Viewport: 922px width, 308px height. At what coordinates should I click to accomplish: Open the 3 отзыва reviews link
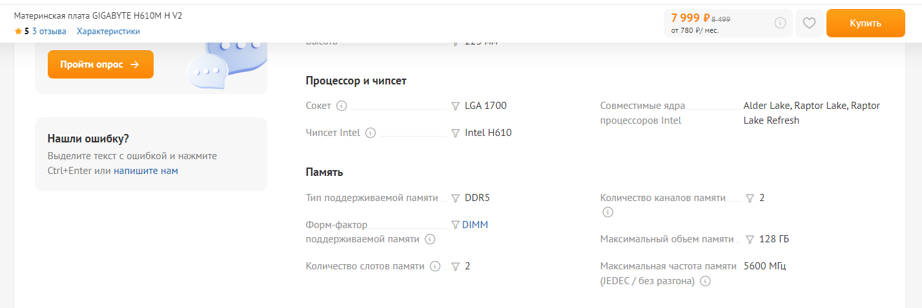49,31
